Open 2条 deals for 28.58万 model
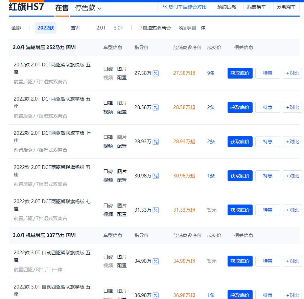Viewport: 304px width, 299px height. pyautogui.click(x=211, y=107)
